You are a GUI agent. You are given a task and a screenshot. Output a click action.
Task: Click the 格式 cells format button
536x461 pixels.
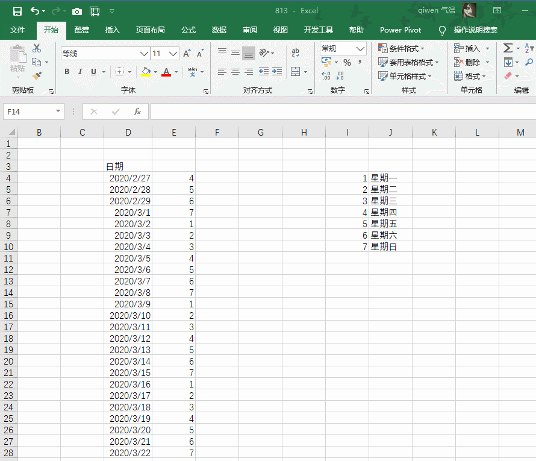470,76
